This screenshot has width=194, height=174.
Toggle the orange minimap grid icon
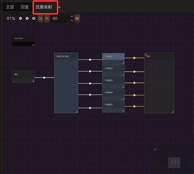77,18
